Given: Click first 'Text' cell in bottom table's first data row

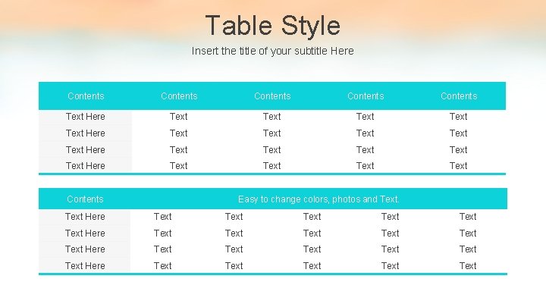Looking at the screenshot, I should click(x=162, y=217).
